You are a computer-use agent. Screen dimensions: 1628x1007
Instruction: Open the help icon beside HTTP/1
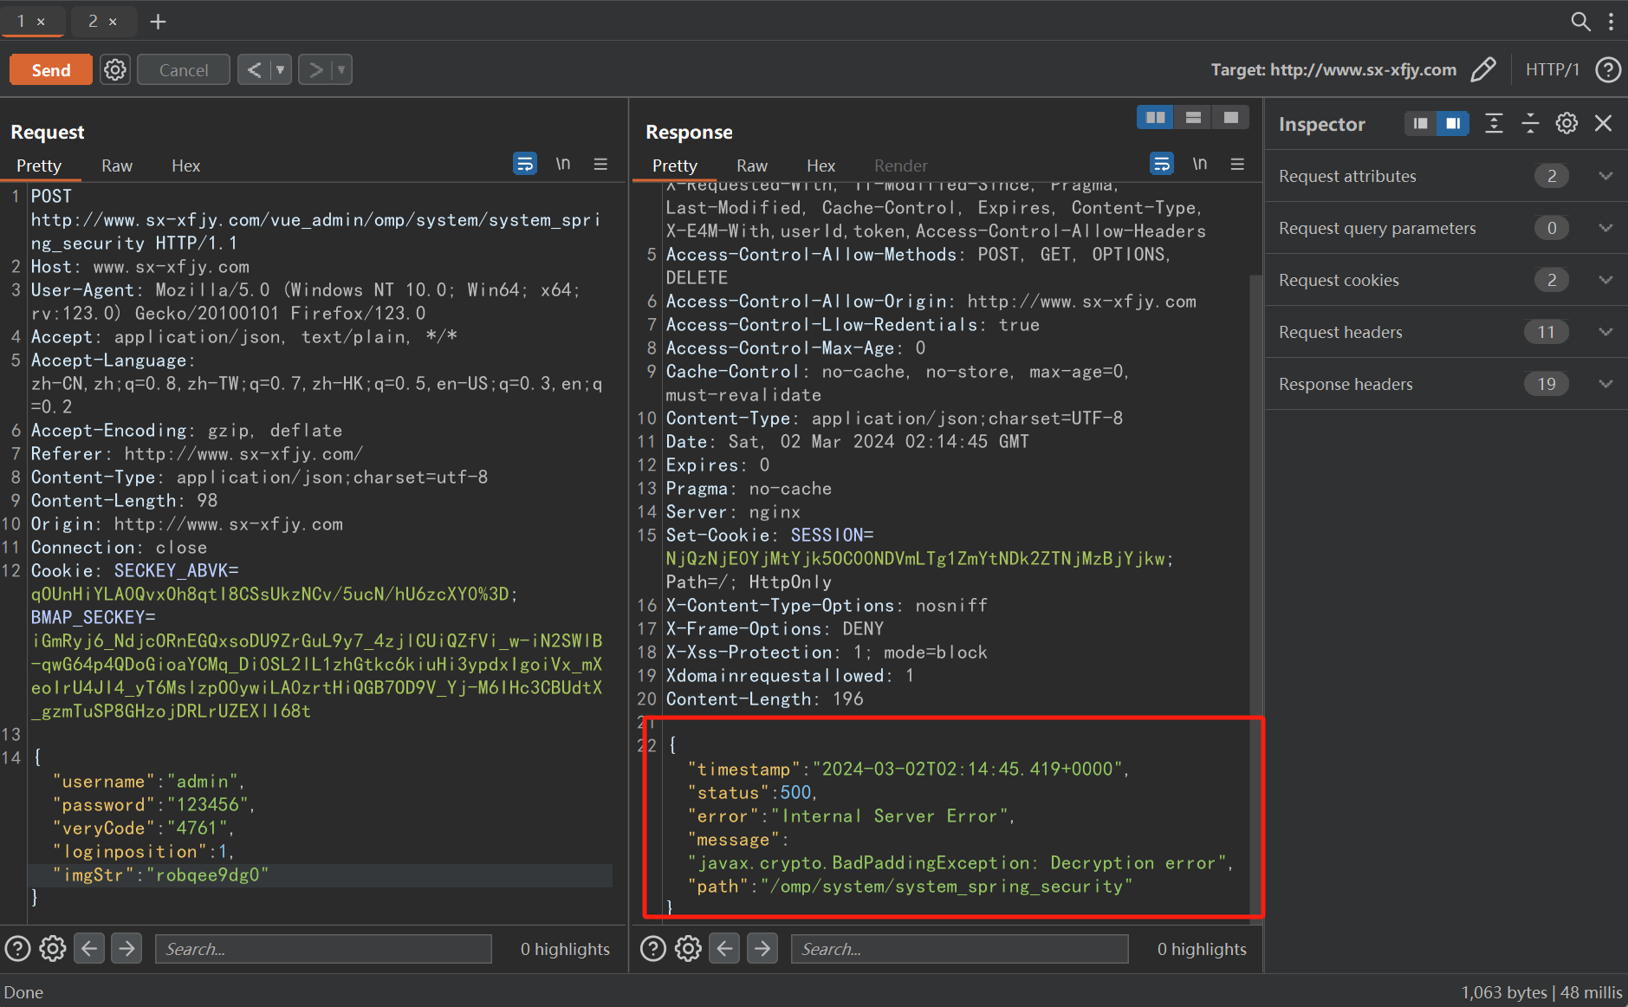pyautogui.click(x=1608, y=69)
